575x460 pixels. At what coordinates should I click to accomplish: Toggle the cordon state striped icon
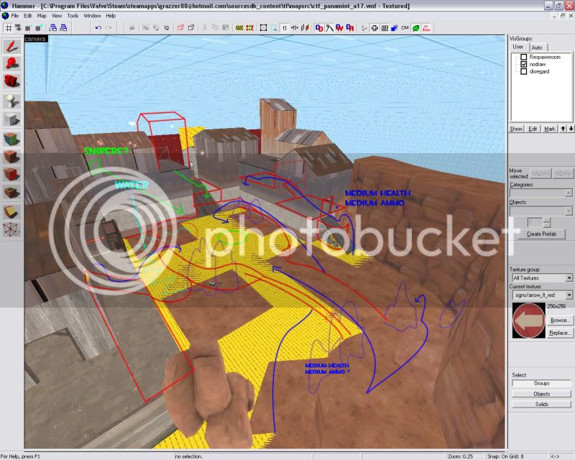(x=239, y=28)
